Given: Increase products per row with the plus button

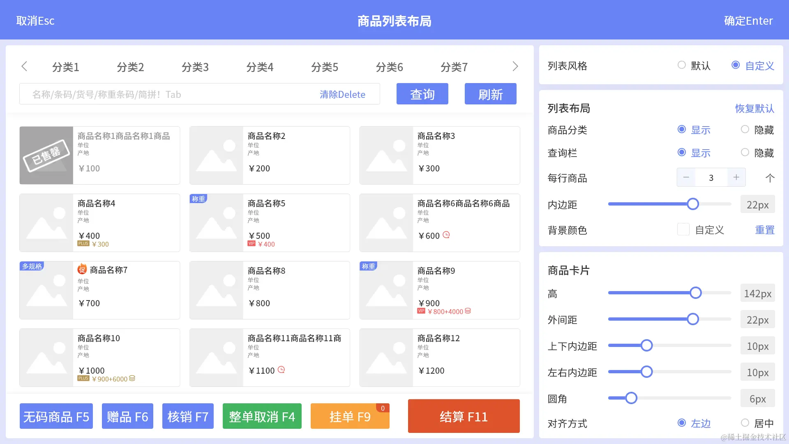Looking at the screenshot, I should pyautogui.click(x=736, y=178).
